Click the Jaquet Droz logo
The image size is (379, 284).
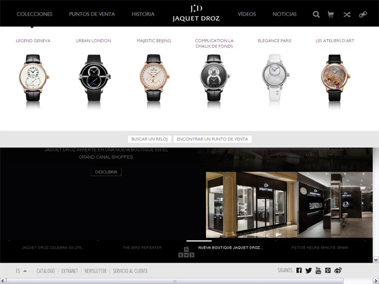pos(196,13)
